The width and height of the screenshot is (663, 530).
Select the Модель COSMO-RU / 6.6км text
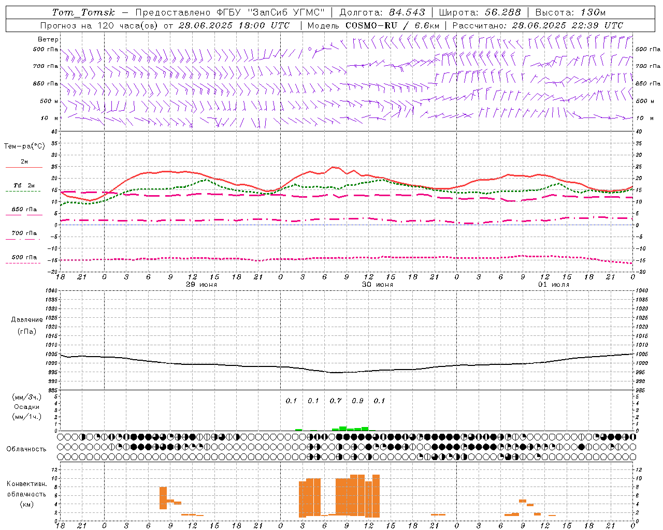pos(373,25)
